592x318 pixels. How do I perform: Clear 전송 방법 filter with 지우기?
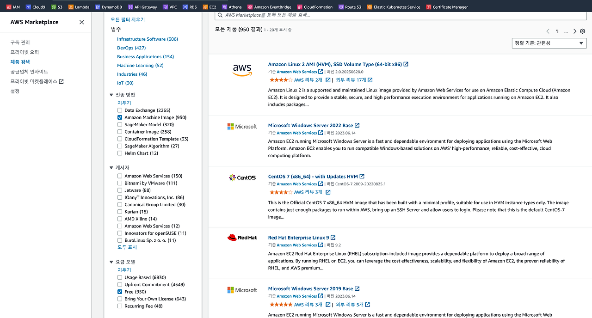pos(124,103)
